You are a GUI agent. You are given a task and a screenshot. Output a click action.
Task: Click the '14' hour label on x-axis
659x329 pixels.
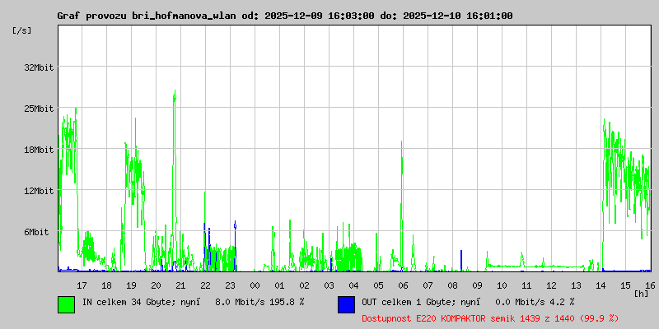pyautogui.click(x=601, y=285)
